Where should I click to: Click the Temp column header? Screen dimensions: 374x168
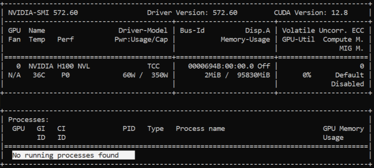click(37, 40)
